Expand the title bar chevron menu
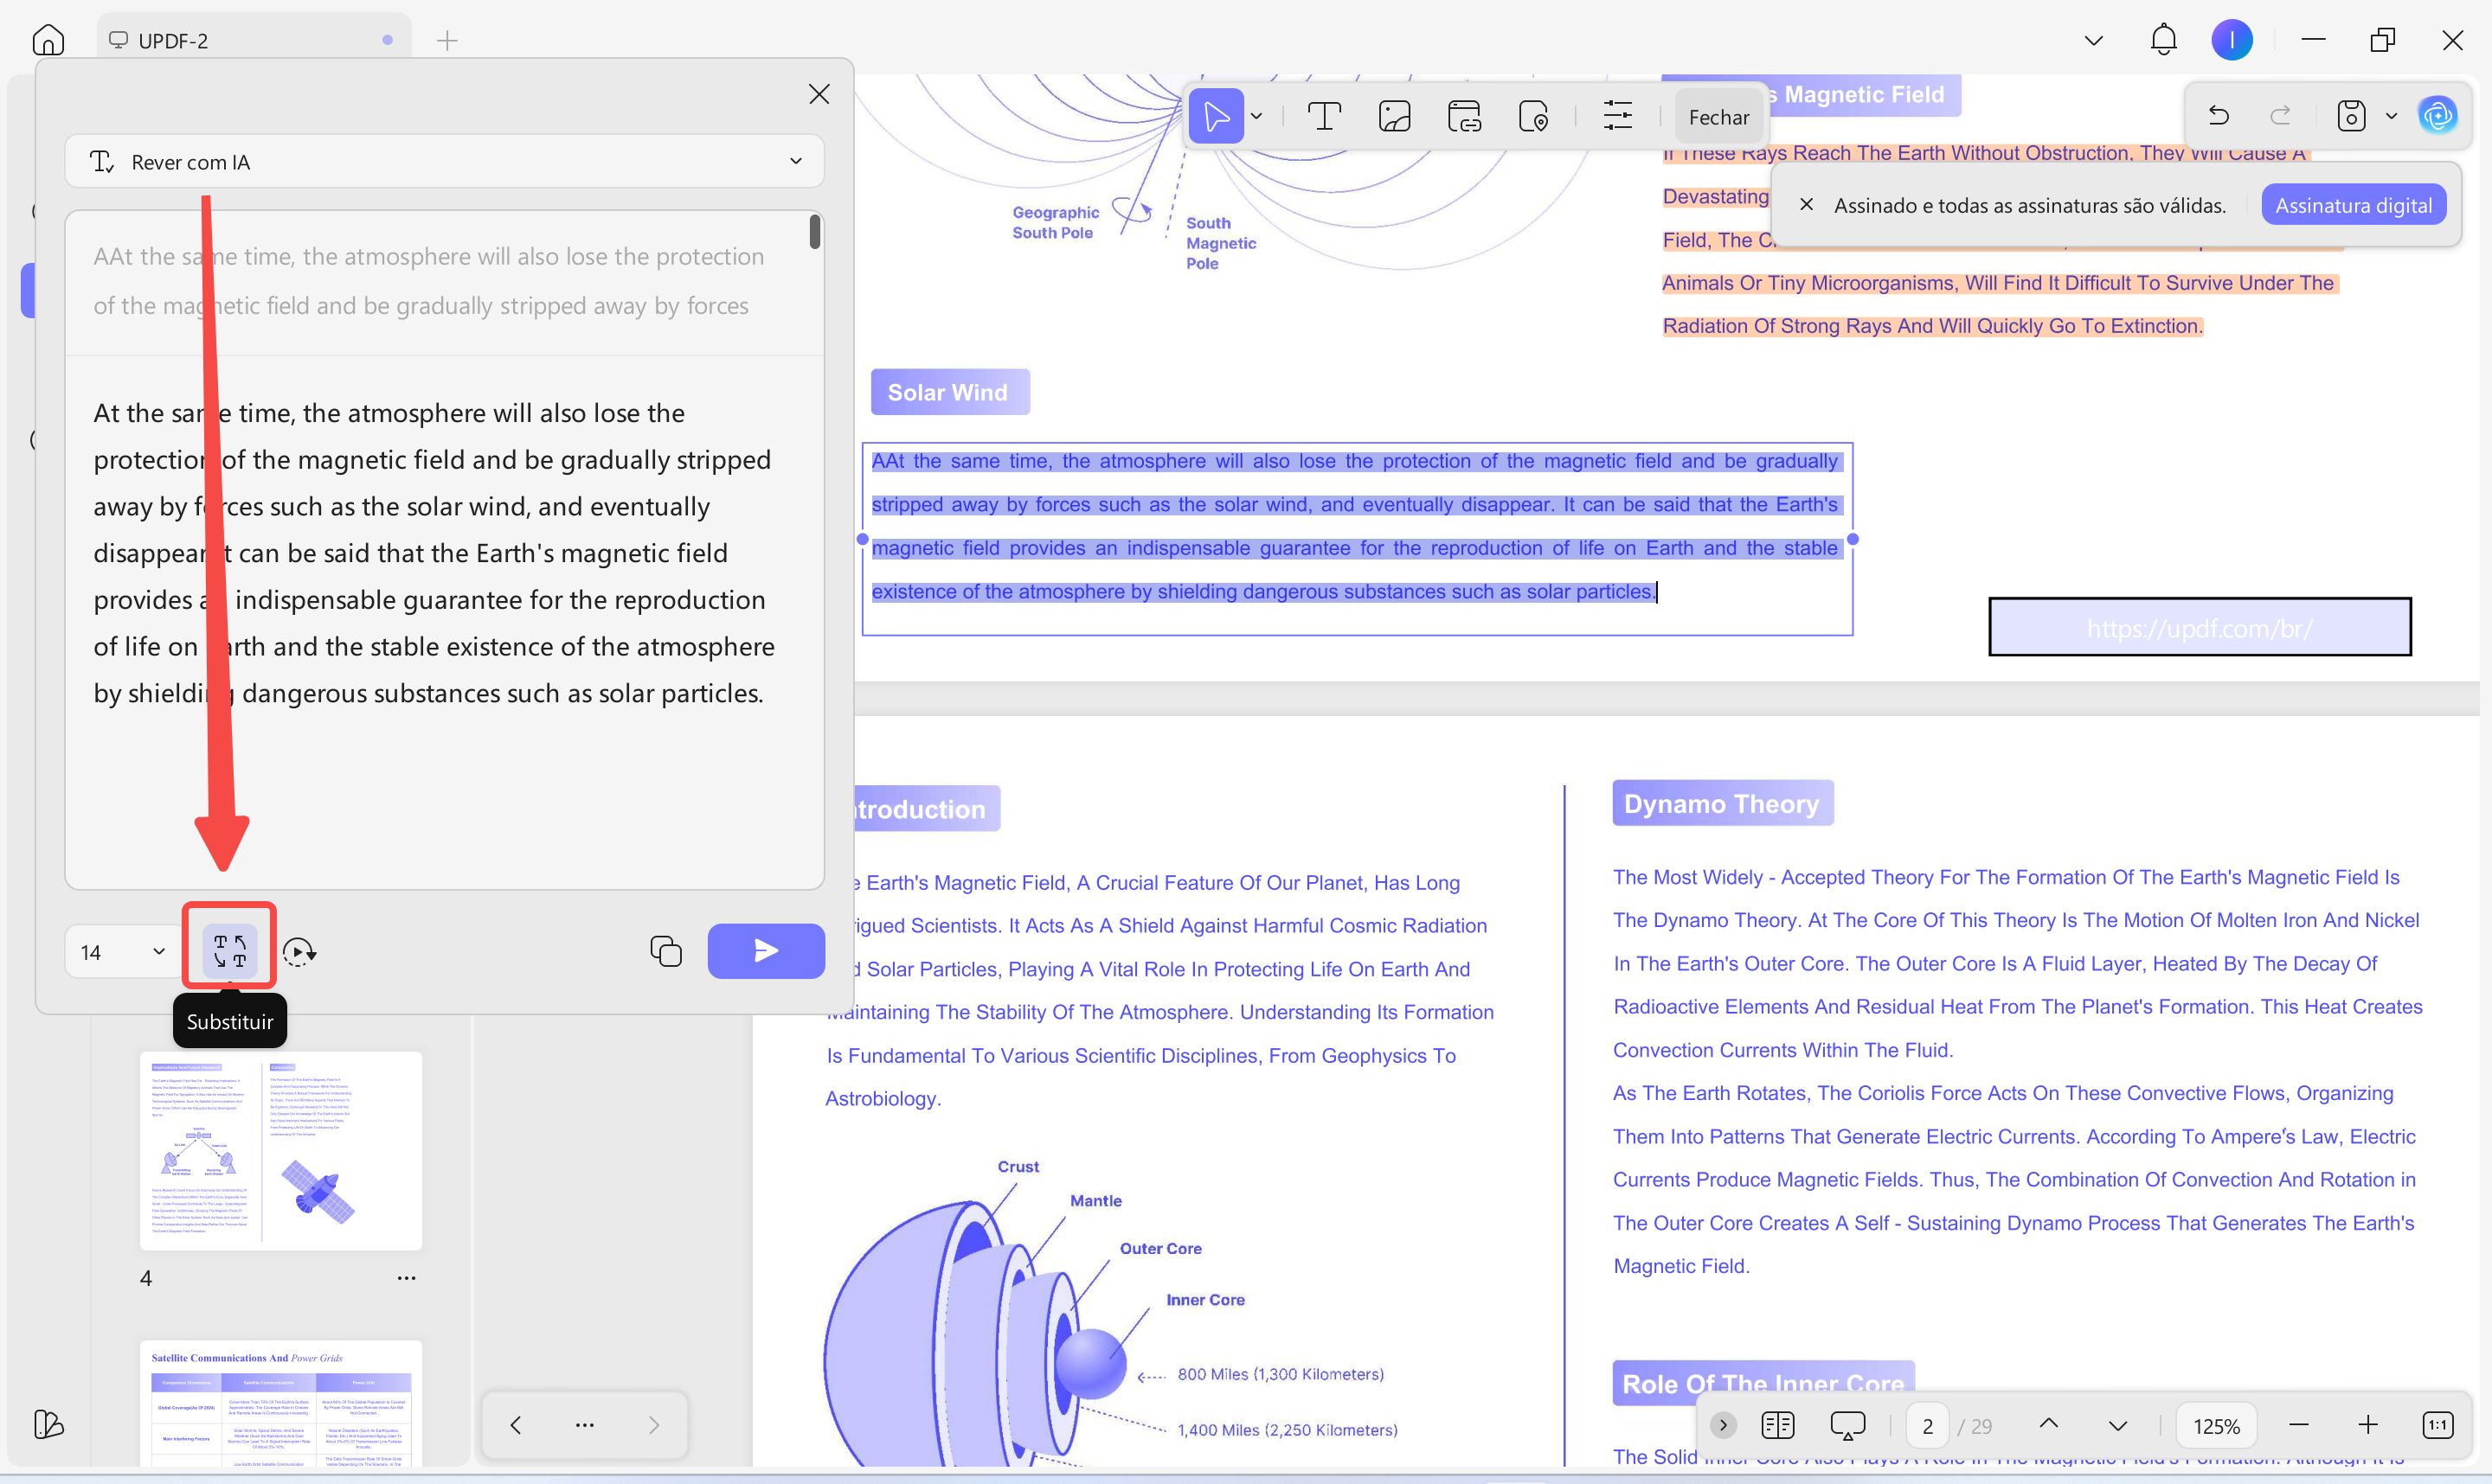Screen dimensions: 2492x1484 [2093, 40]
